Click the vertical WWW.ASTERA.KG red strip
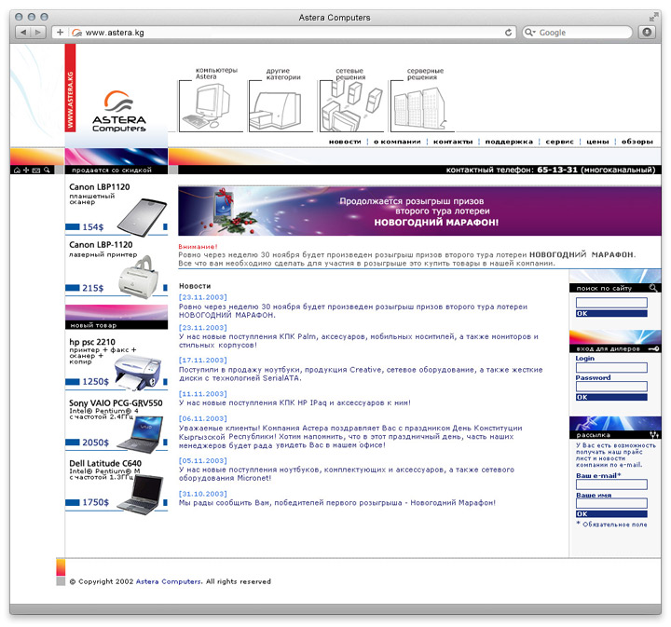Screen dimensions: 671x627 tap(70, 88)
